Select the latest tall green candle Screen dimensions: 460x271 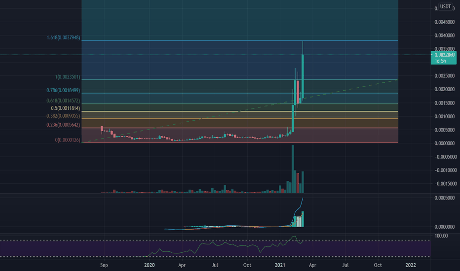[303, 76]
